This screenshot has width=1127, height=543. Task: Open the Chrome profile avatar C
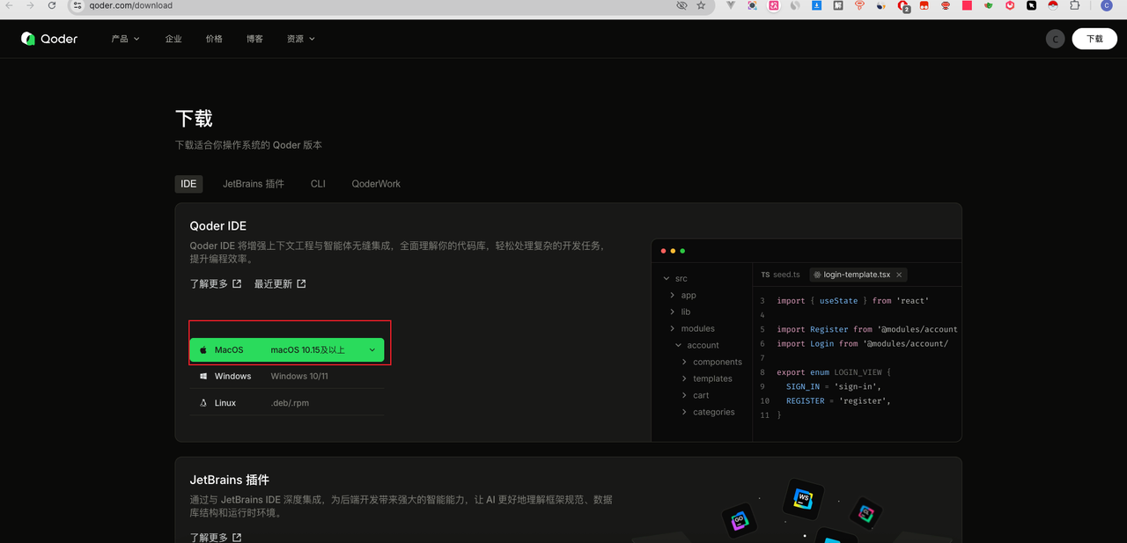1106,5
